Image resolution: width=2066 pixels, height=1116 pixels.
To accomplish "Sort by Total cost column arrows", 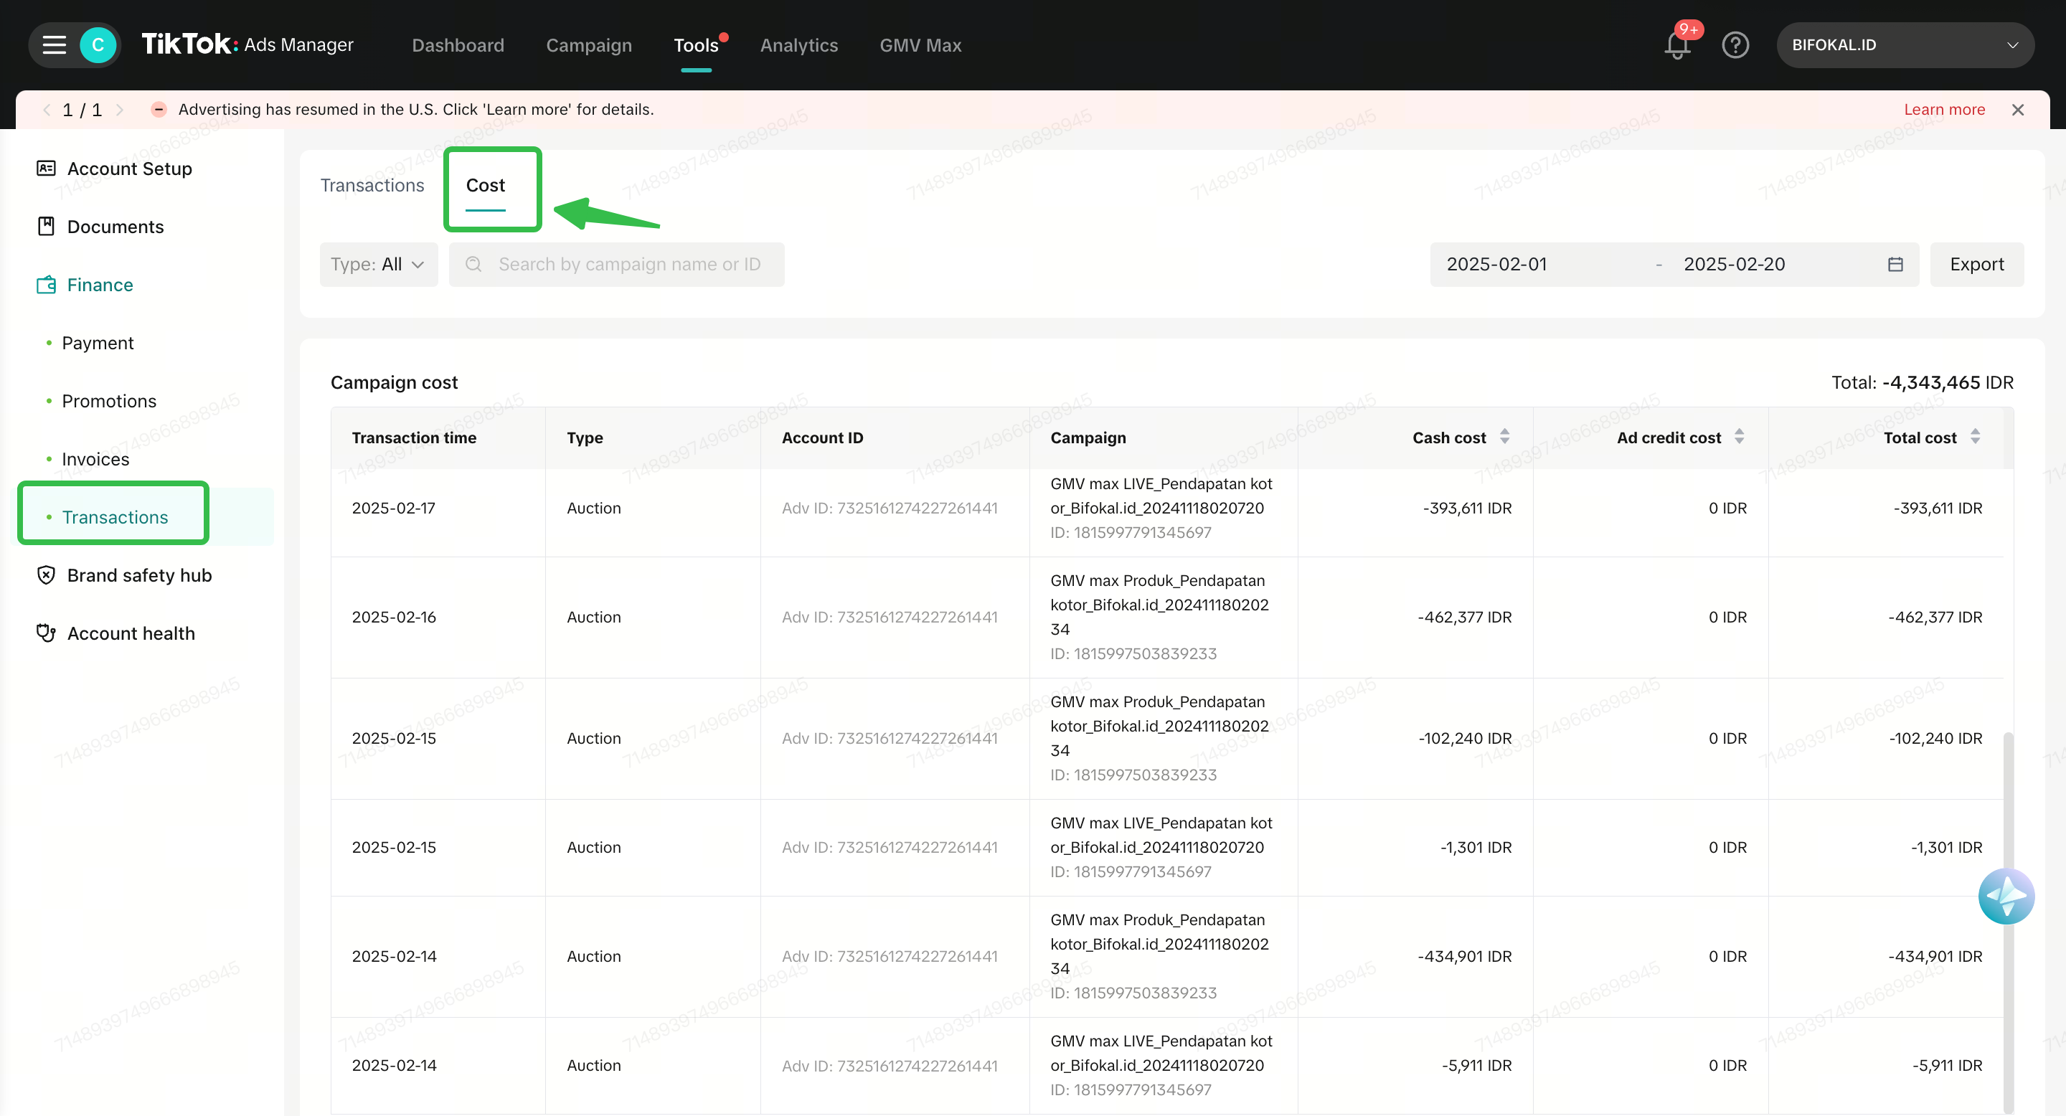I will 1975,437.
